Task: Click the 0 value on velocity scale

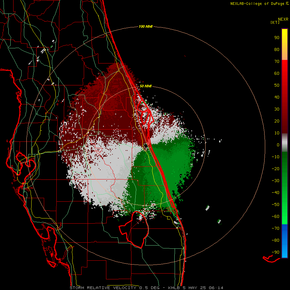Action: (x=278, y=145)
